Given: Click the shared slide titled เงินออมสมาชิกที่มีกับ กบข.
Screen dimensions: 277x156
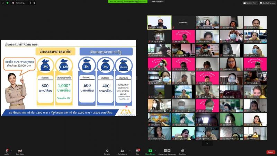Looking at the screenshot, I should (69, 78).
